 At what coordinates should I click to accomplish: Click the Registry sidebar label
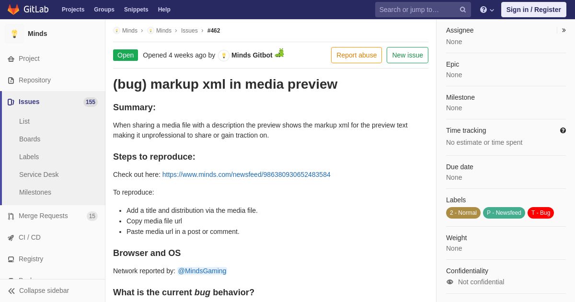coord(31,259)
